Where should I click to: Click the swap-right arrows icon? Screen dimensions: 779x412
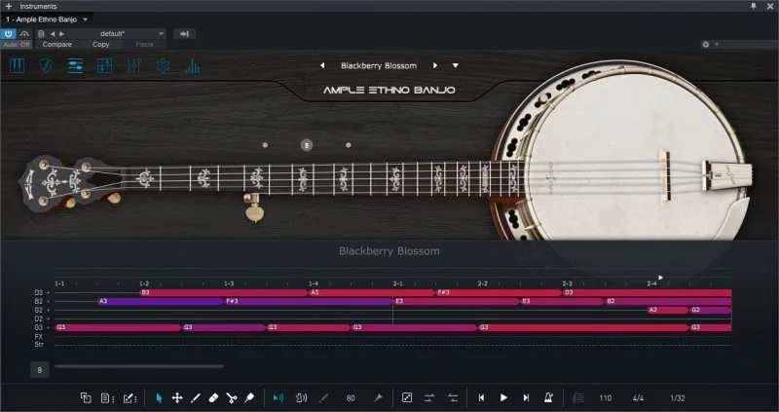[x=429, y=397]
